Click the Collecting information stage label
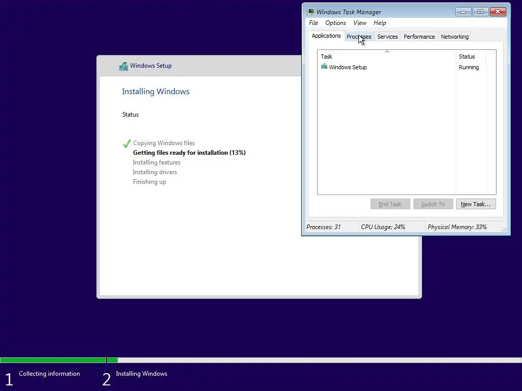Viewport: 522px width, 391px height. [x=49, y=374]
